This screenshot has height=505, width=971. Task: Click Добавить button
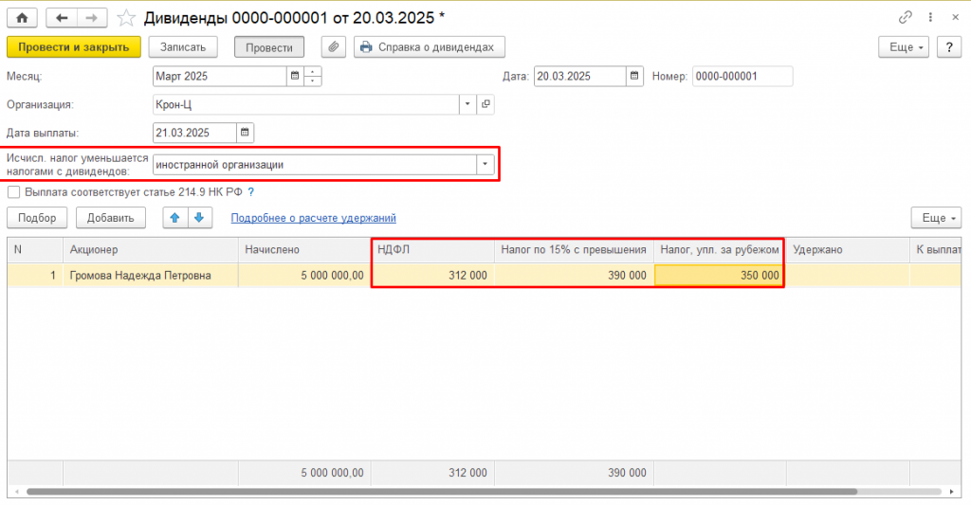click(110, 218)
